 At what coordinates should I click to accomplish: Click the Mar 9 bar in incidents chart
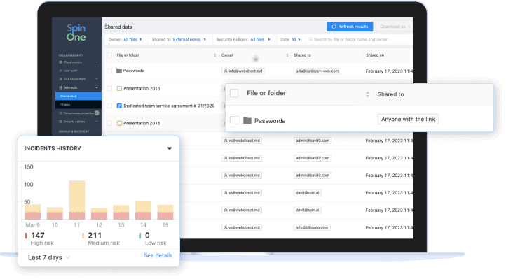point(33,212)
